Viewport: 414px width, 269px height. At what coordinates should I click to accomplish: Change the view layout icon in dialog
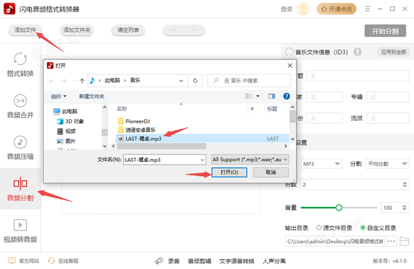click(x=248, y=96)
